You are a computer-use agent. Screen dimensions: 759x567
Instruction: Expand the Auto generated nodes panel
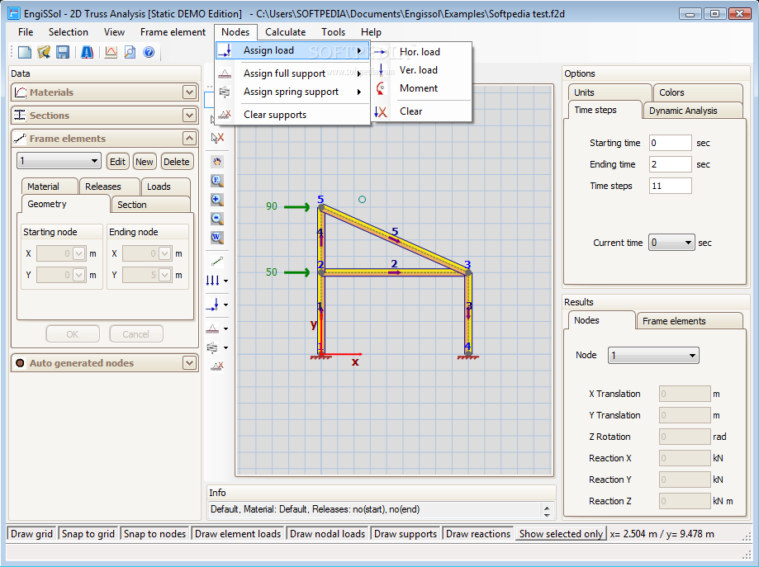coord(189,363)
